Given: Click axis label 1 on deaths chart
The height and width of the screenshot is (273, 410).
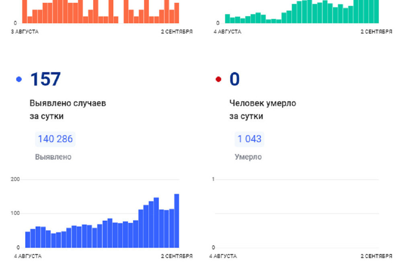Looking at the screenshot, I should point(213,179).
